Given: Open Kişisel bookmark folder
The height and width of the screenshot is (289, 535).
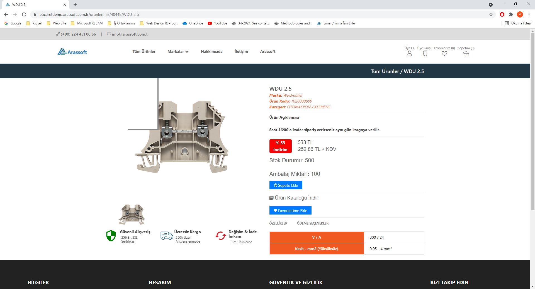Looking at the screenshot, I should (x=34, y=23).
